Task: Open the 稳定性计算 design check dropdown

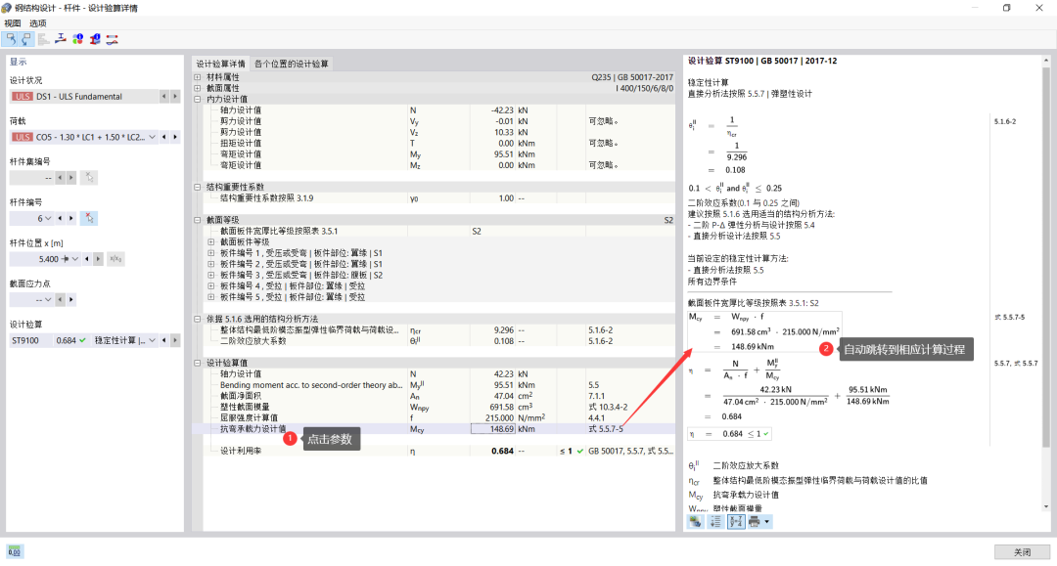Action: 153,340
